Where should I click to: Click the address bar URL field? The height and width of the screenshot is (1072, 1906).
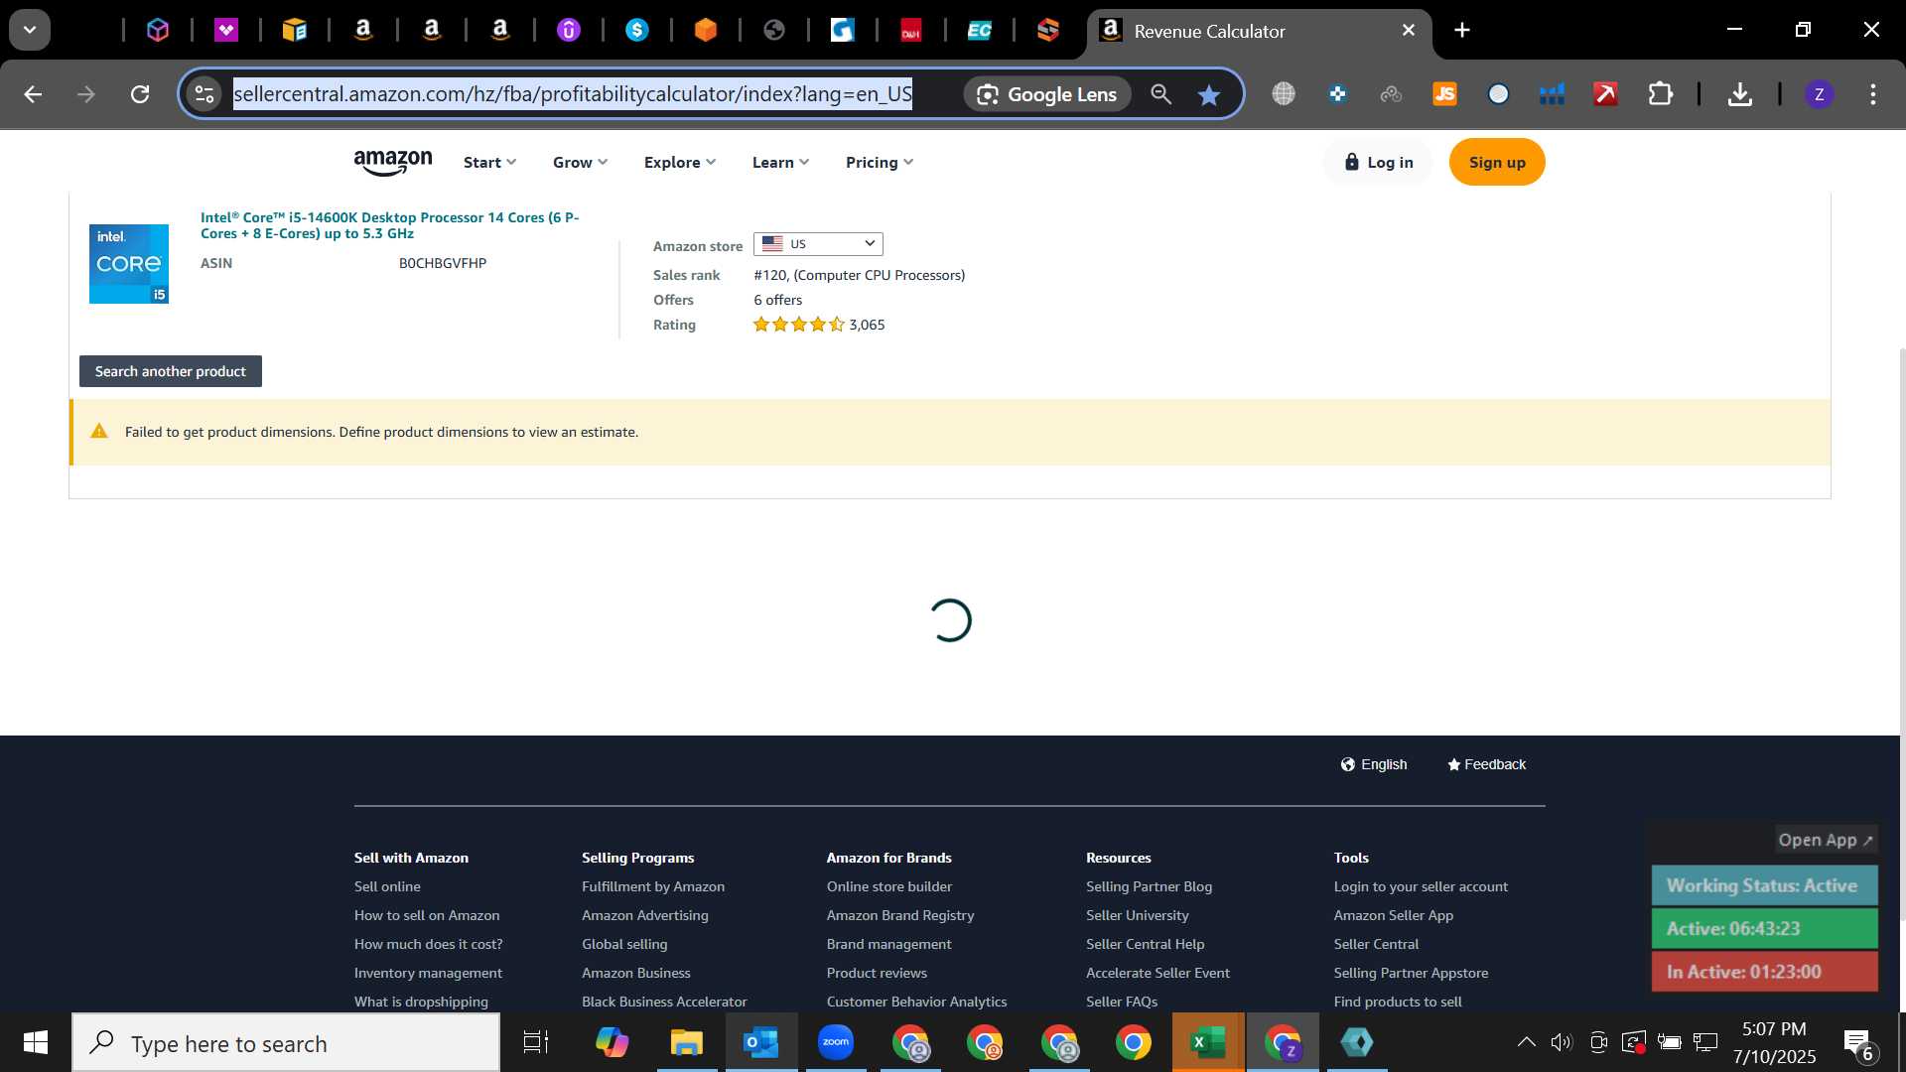coord(573,94)
